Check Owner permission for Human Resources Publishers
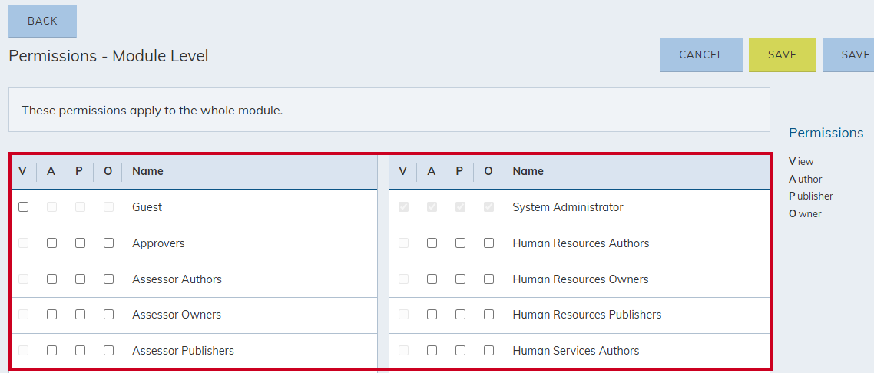874x373 pixels. point(488,315)
